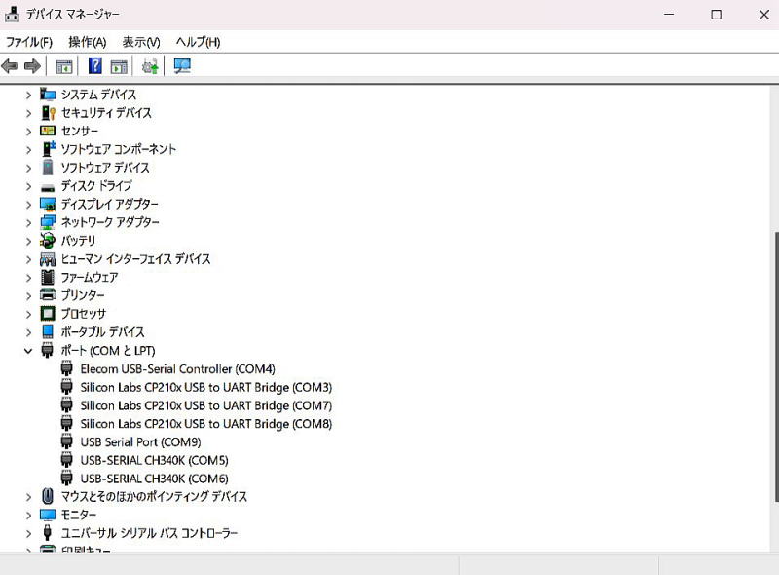Click the プロセッサ chip icon
Screen dimensions: 779x575
(x=48, y=314)
